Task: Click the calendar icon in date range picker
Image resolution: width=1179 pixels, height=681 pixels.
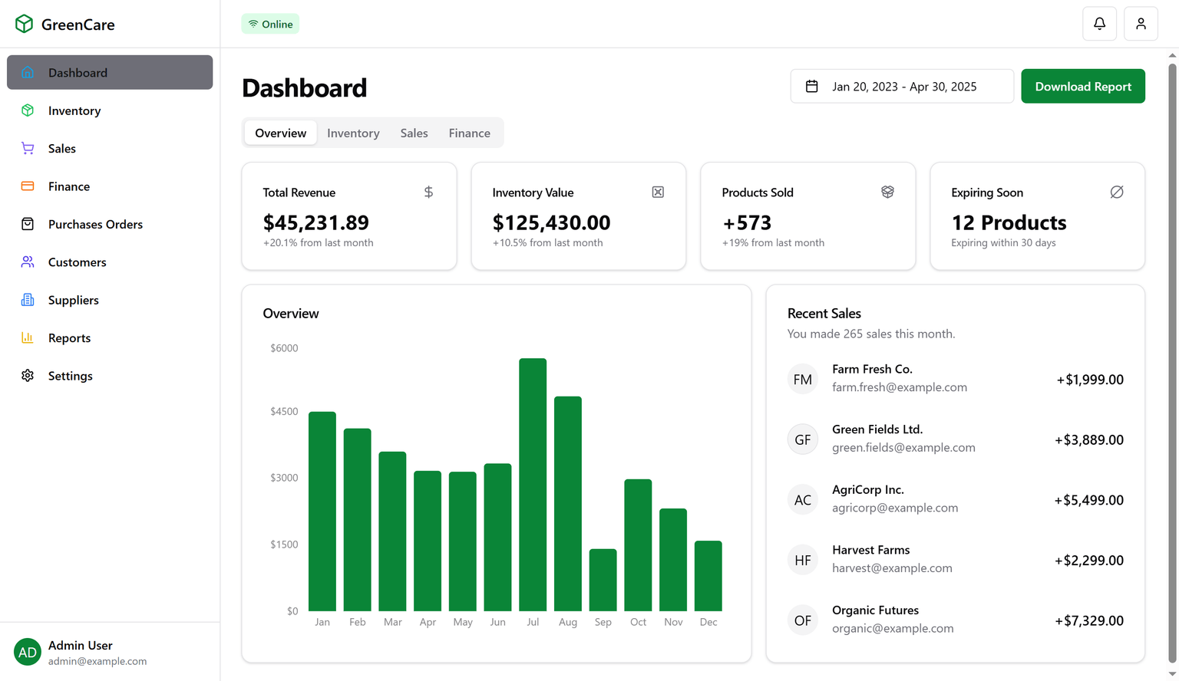Action: (x=812, y=86)
